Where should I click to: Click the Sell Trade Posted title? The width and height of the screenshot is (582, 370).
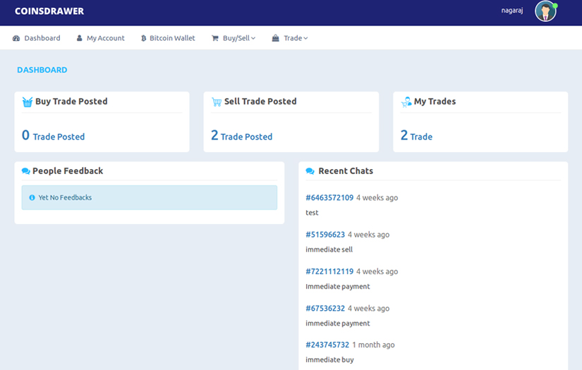point(260,101)
